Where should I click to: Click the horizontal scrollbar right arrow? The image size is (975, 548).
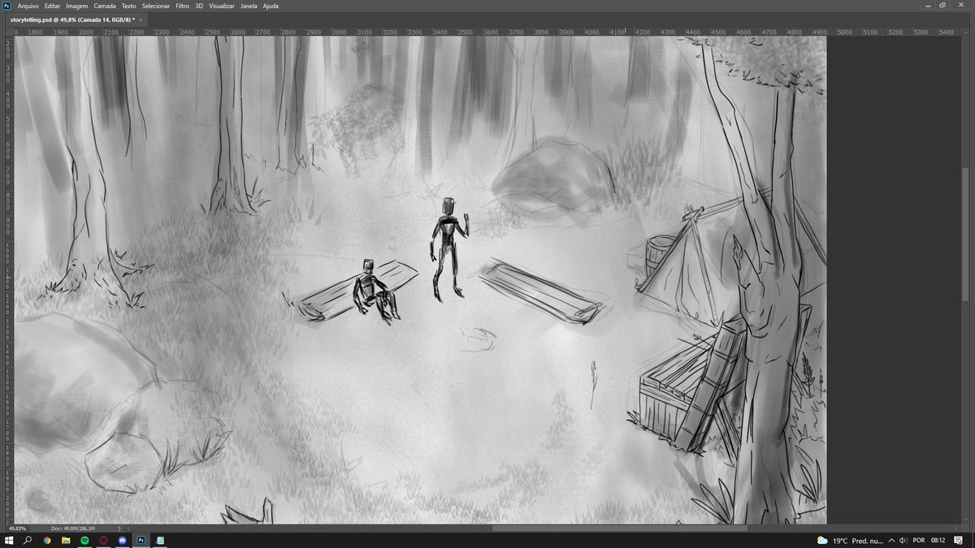(956, 529)
